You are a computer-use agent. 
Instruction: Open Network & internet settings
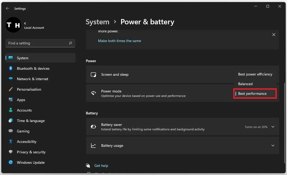(40, 79)
